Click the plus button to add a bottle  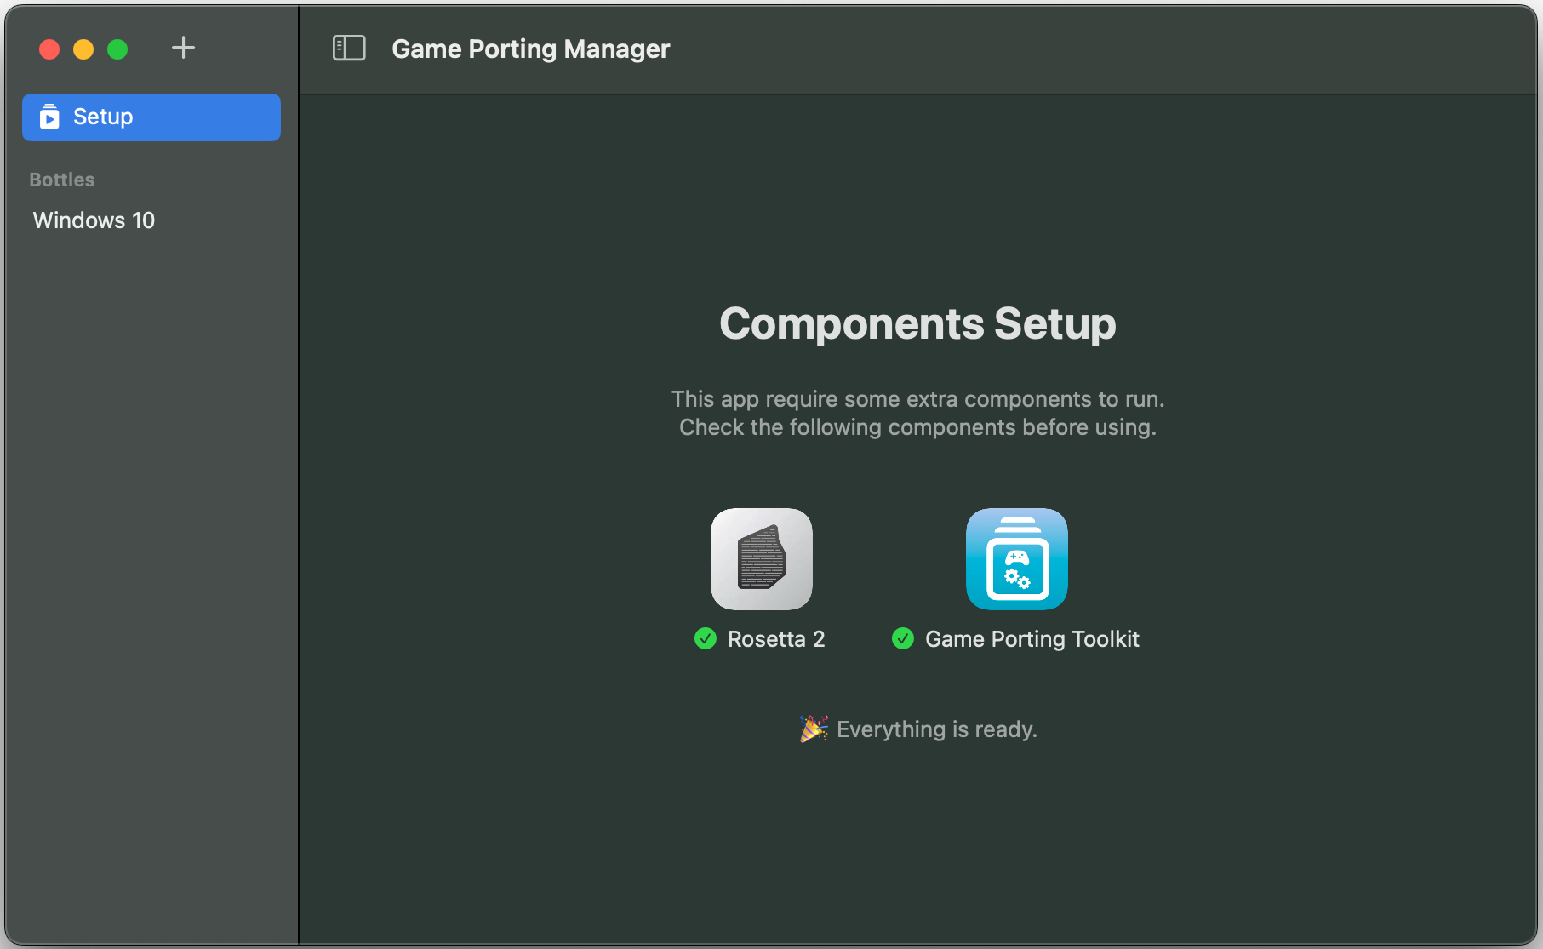(183, 48)
